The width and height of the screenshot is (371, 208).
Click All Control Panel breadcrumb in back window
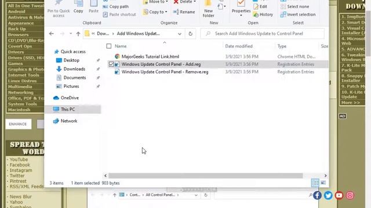pos(160,195)
